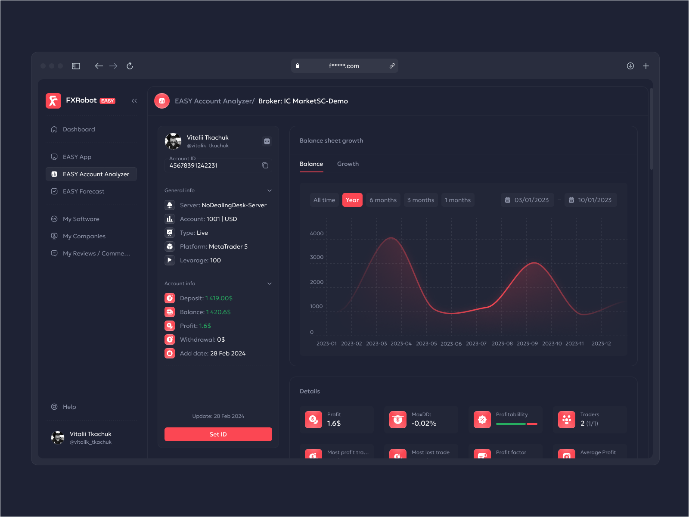The height and width of the screenshot is (517, 689).
Task: Collapse the General info section
Action: tap(269, 190)
